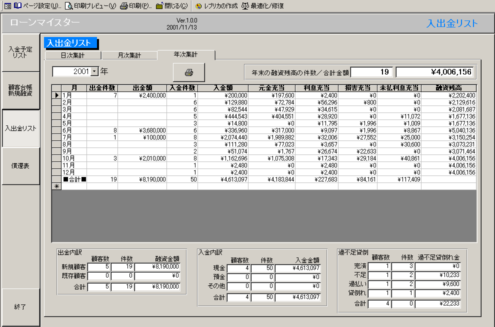Open 償還表 from the sidebar
495x327 pixels.
point(20,166)
